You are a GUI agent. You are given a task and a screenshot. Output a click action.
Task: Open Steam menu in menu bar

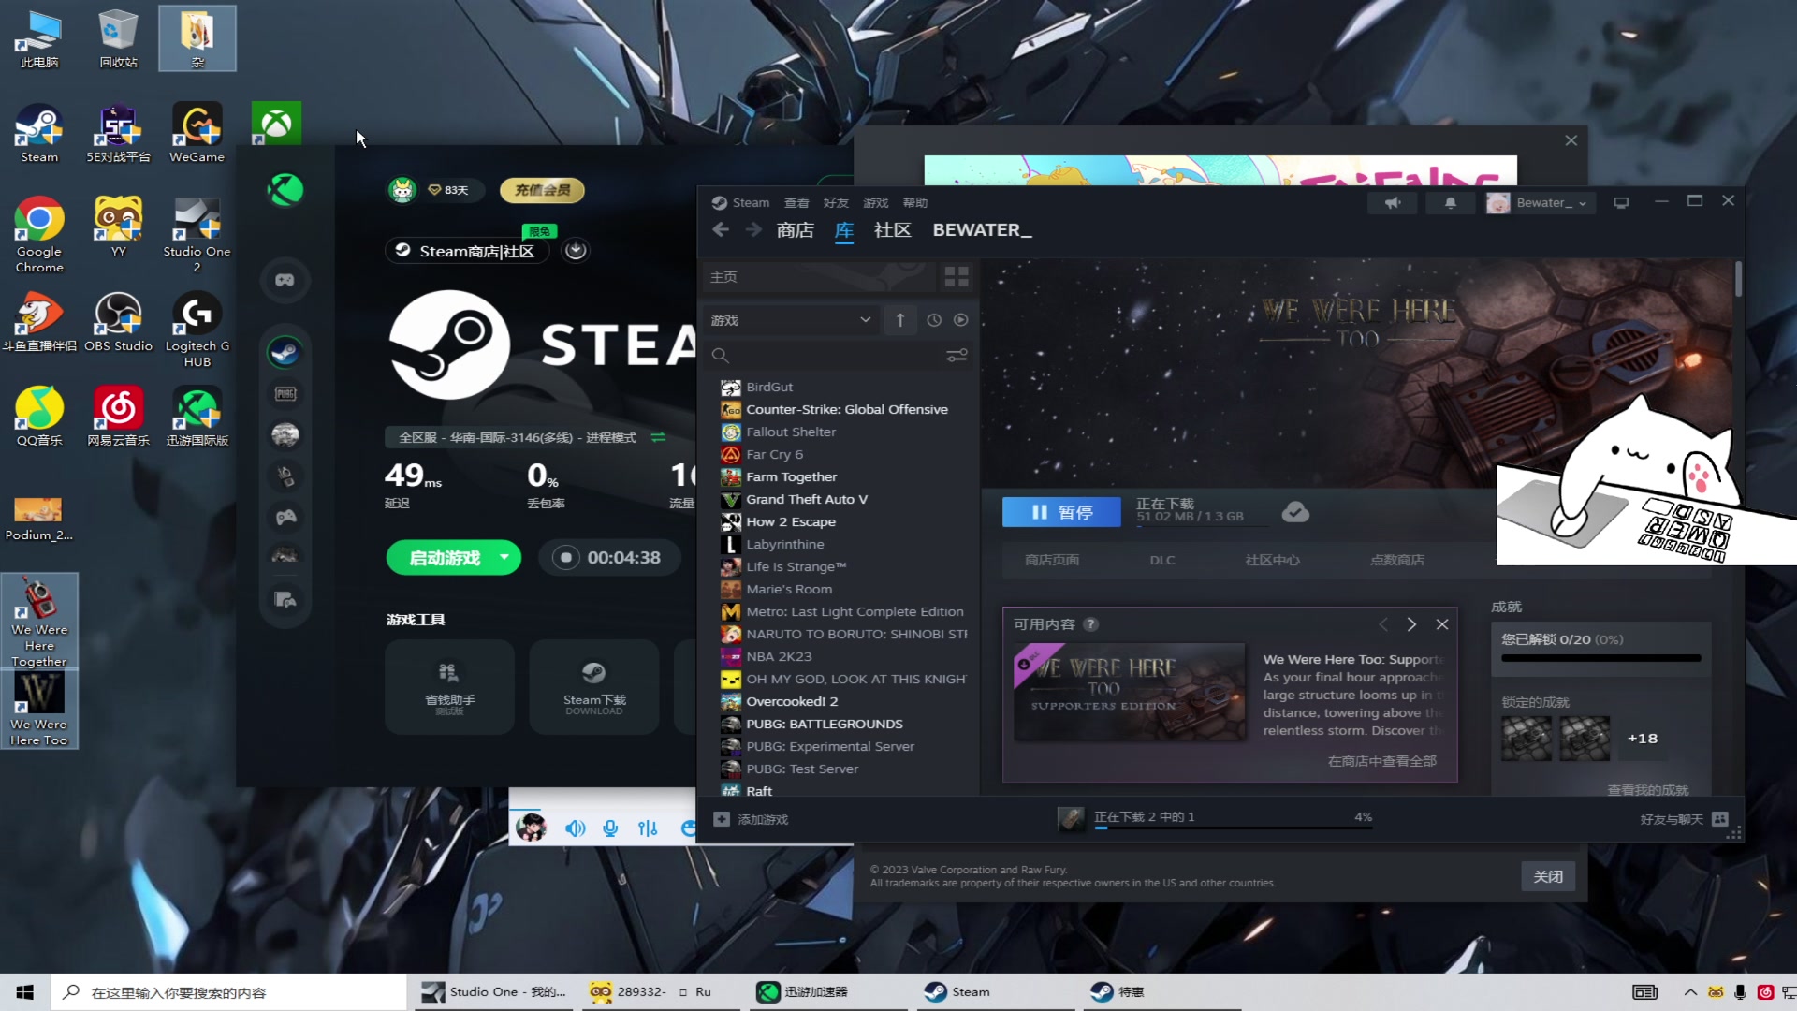point(751,203)
